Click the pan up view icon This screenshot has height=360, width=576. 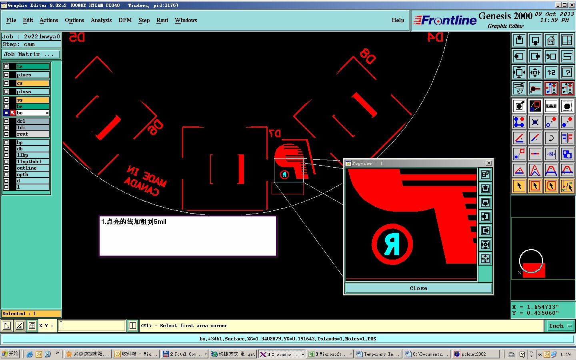click(519, 40)
